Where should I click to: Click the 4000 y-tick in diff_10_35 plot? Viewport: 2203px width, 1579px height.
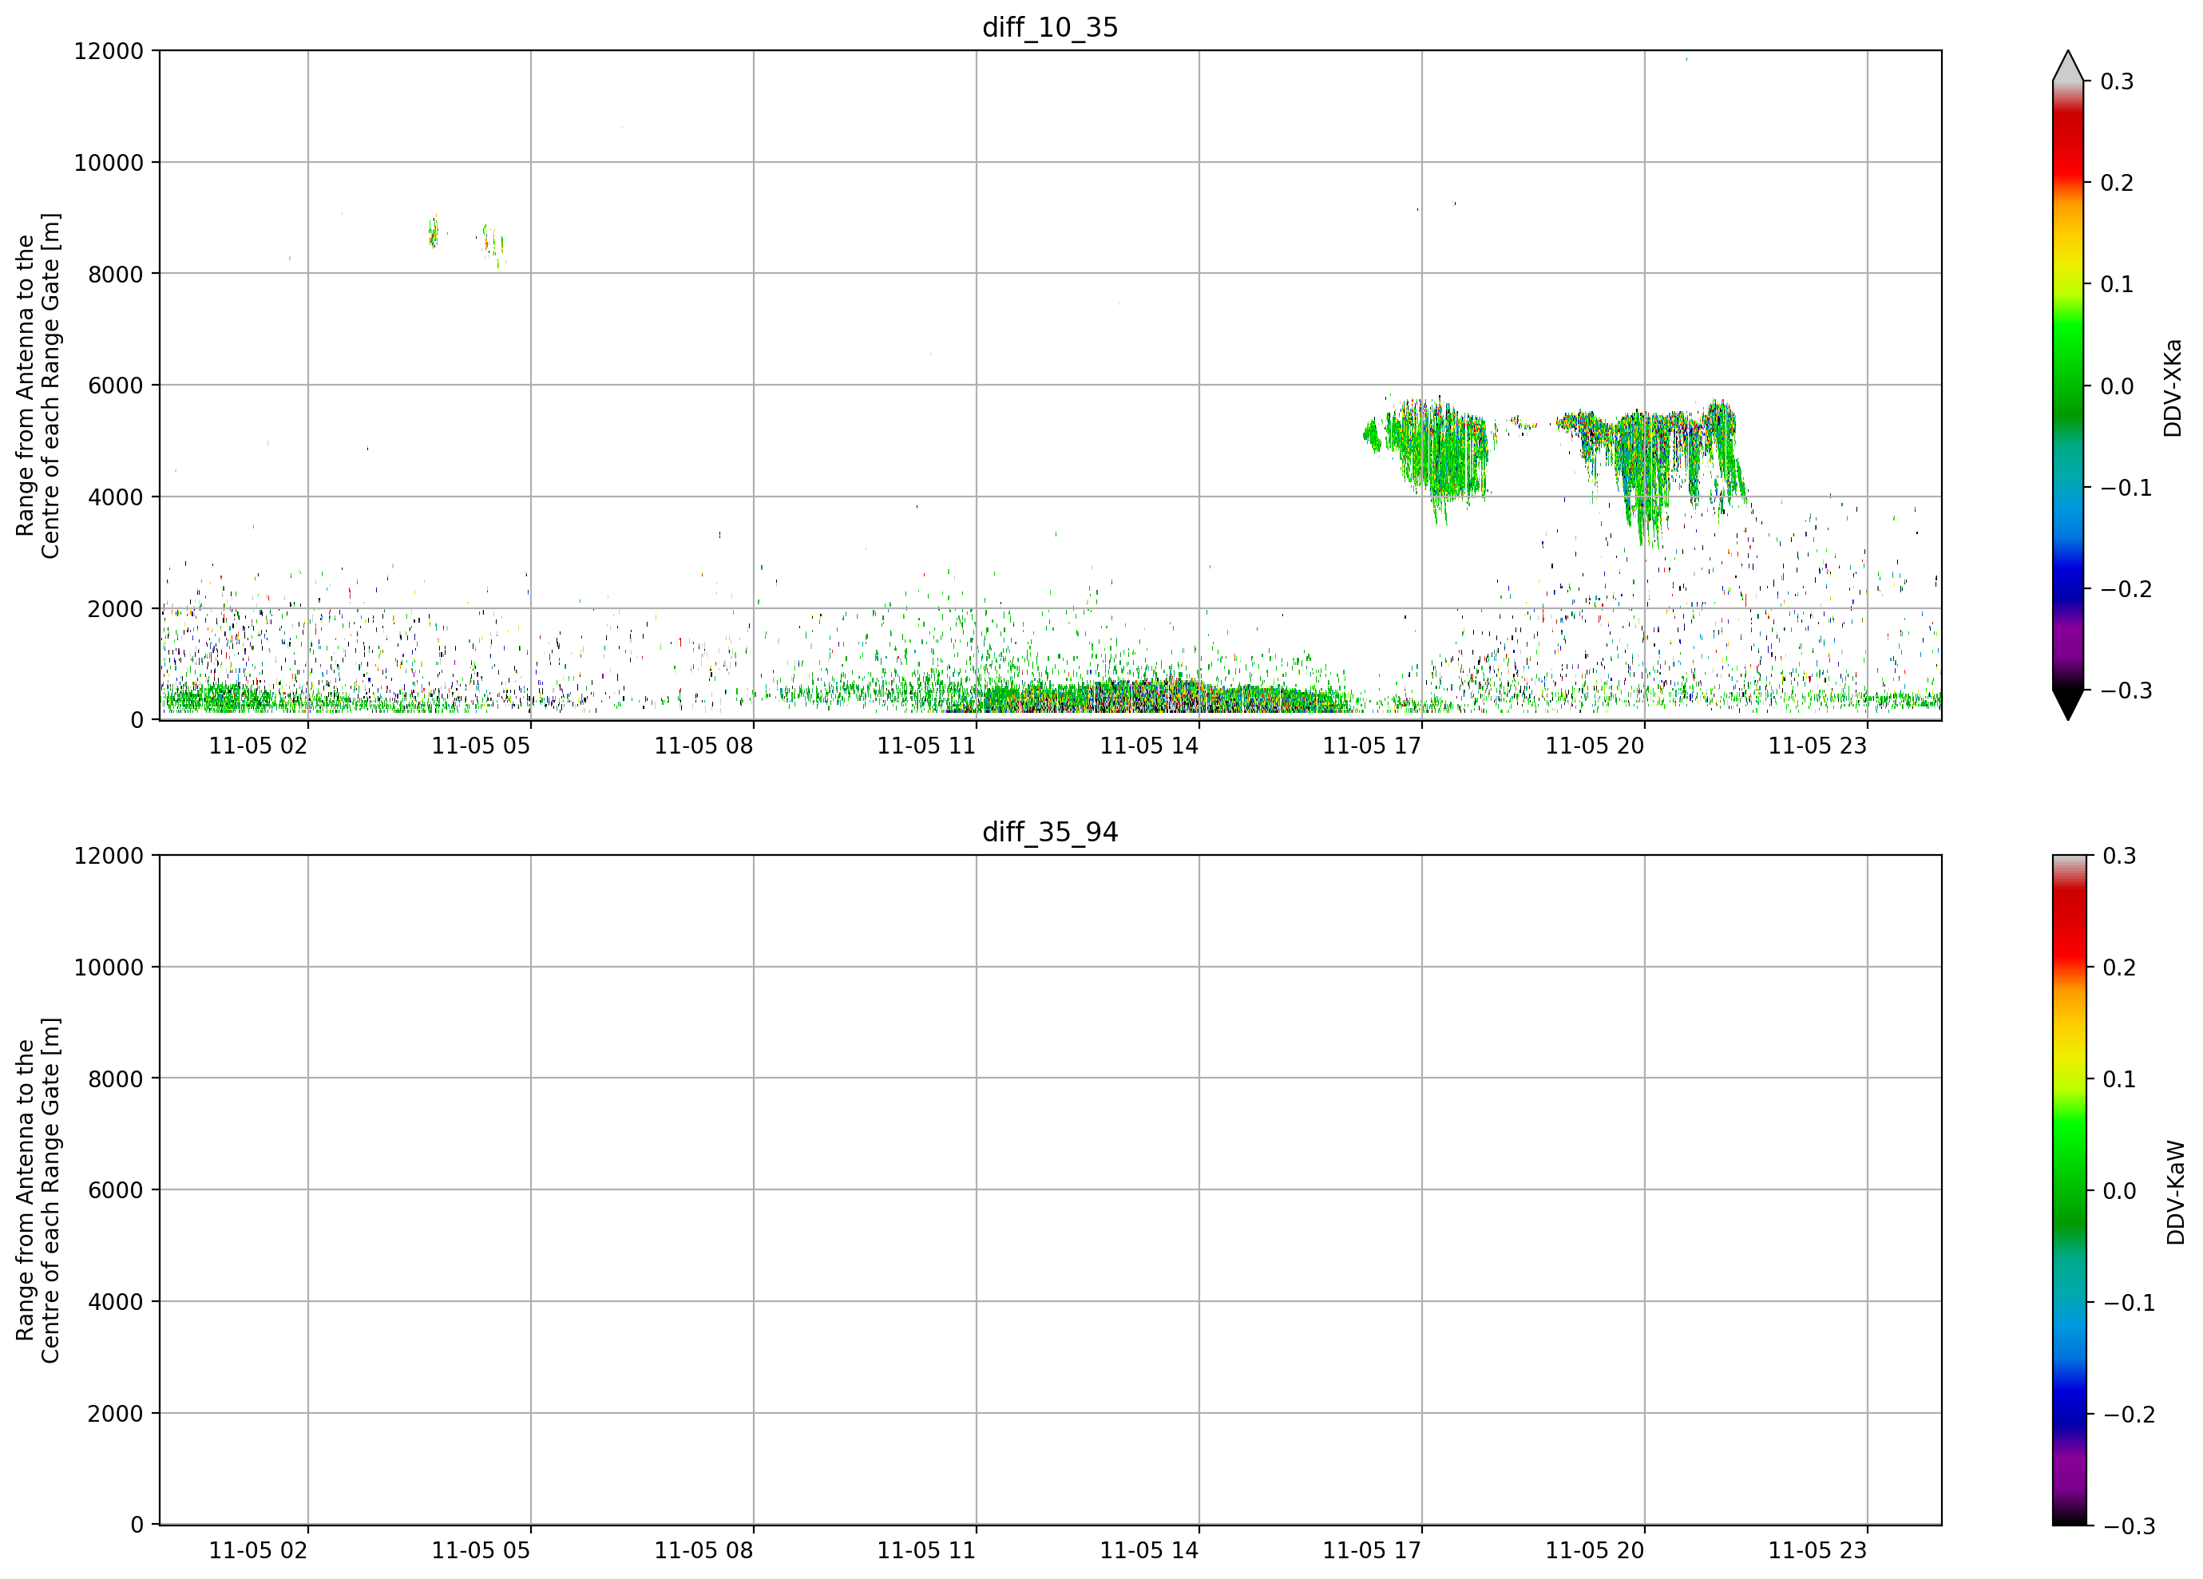coord(116,497)
